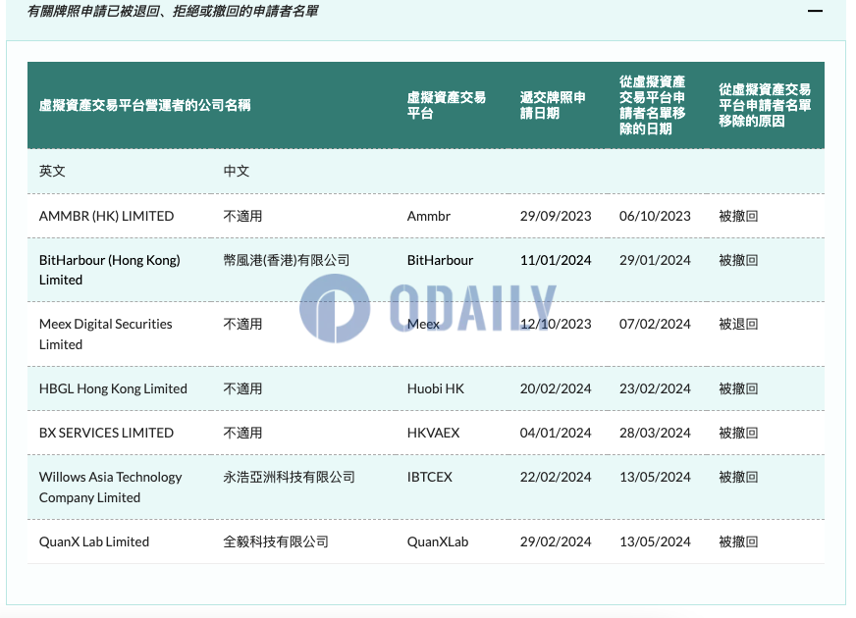Click the column header 虛擬資產交易平台營運者的公司名稱
Image resolution: width=856 pixels, height=618 pixels.
pyautogui.click(x=144, y=105)
